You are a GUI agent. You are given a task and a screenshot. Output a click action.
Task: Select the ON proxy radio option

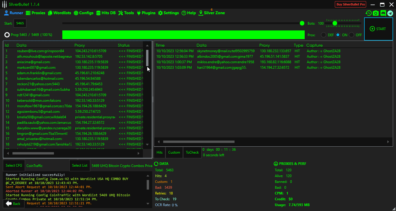point(338,35)
